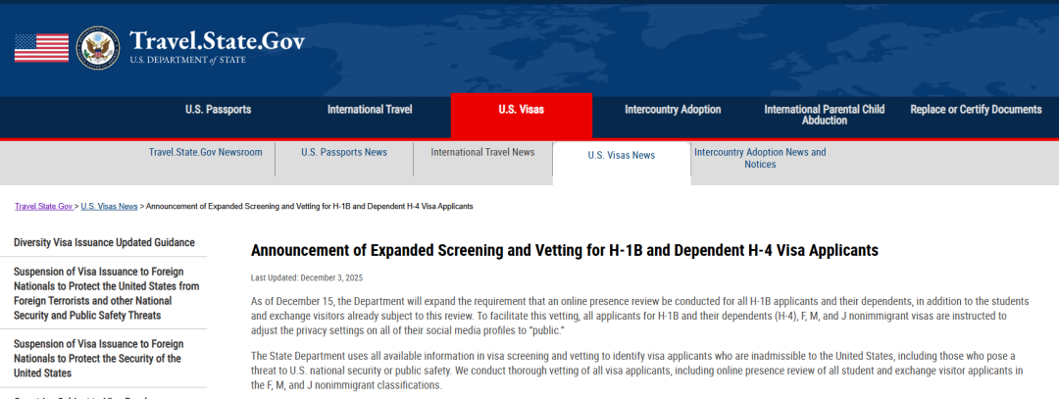Select the U.S. Visas News tab

point(621,155)
